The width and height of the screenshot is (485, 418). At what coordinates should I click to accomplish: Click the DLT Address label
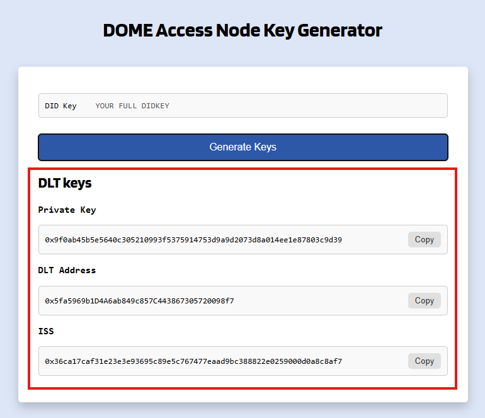pos(67,270)
